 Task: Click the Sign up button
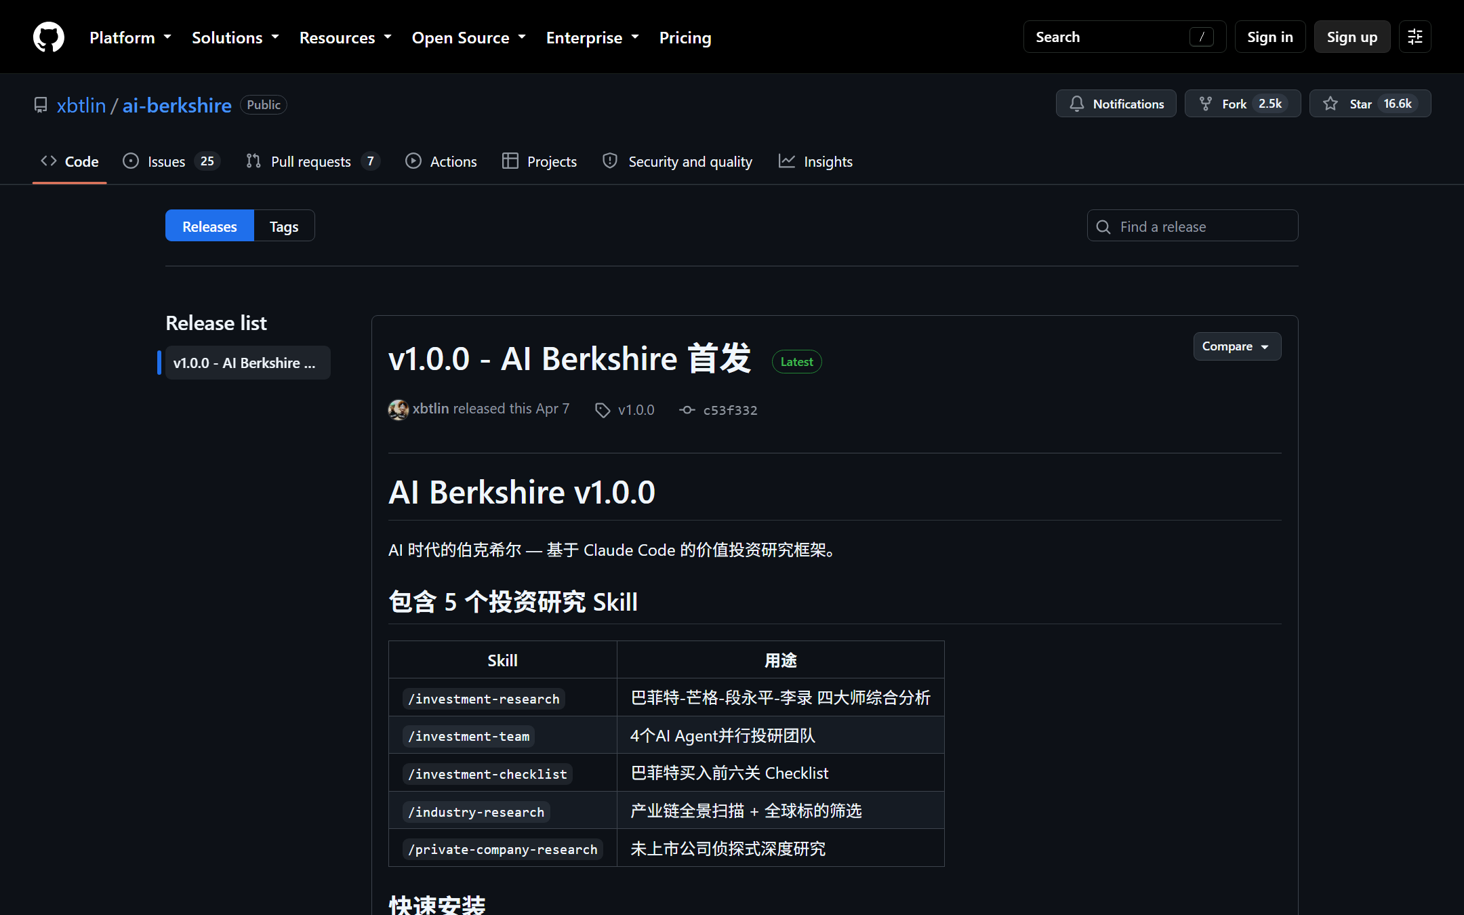pos(1352,37)
